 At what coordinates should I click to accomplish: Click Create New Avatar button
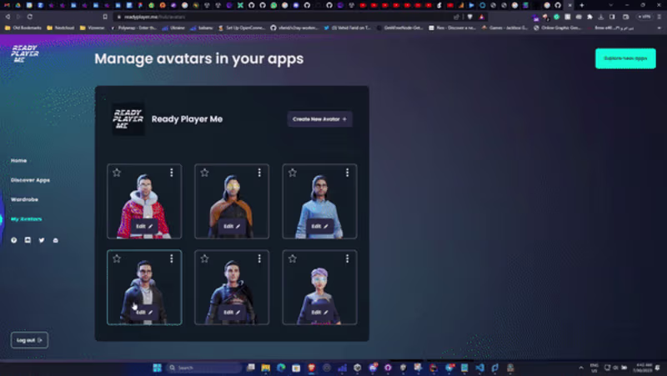[319, 119]
